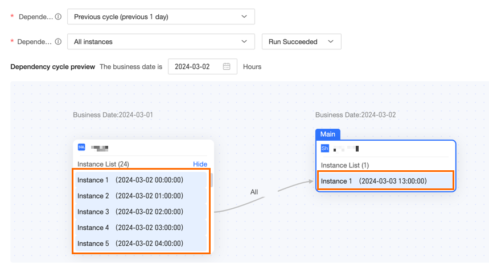The width and height of the screenshot is (489, 265).
Task: Click Business Date:2024-03-02 label
Action: tap(356, 115)
